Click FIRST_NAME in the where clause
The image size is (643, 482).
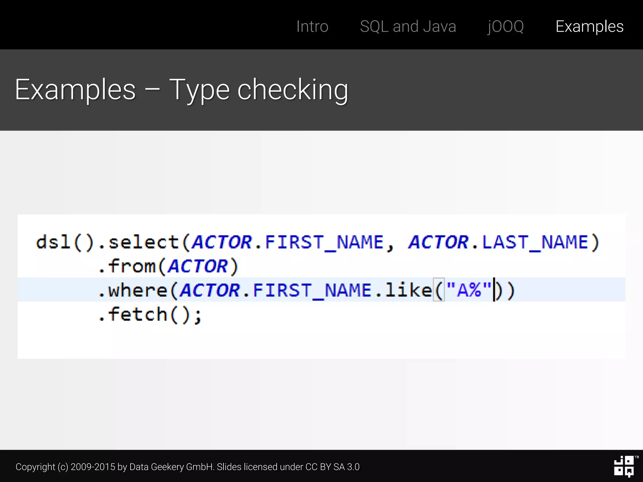[x=312, y=290]
